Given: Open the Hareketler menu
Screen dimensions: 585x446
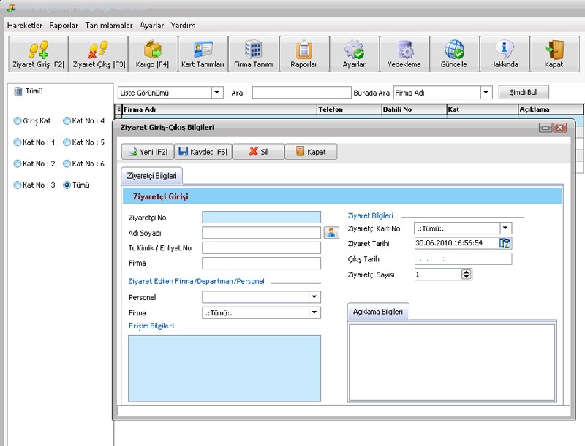Looking at the screenshot, I should [25, 26].
